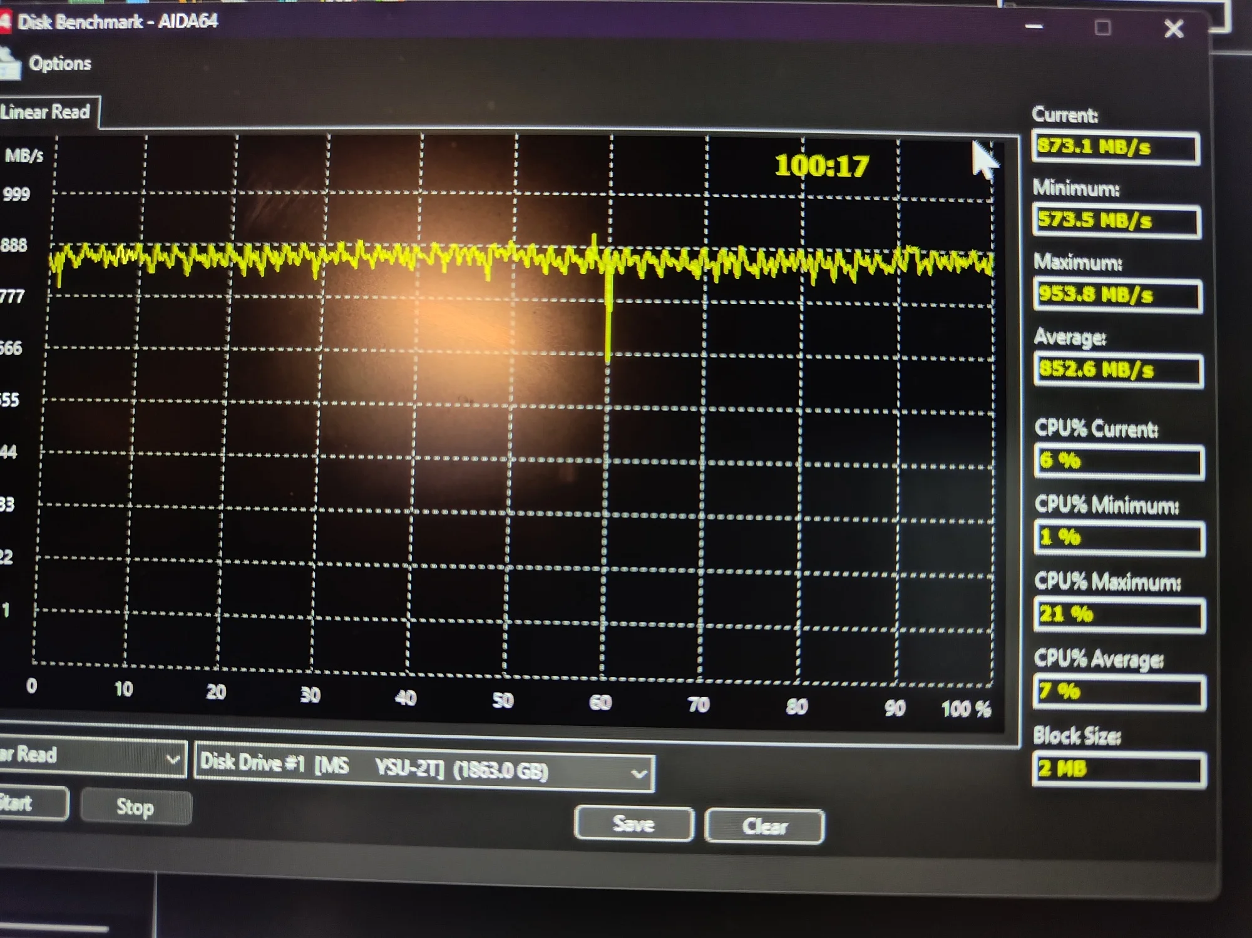The height and width of the screenshot is (938, 1252).
Task: Click the Save button
Action: (x=634, y=823)
